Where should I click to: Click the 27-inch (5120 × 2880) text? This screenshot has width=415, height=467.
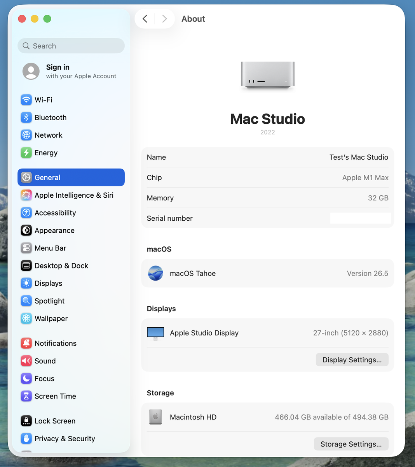(351, 333)
